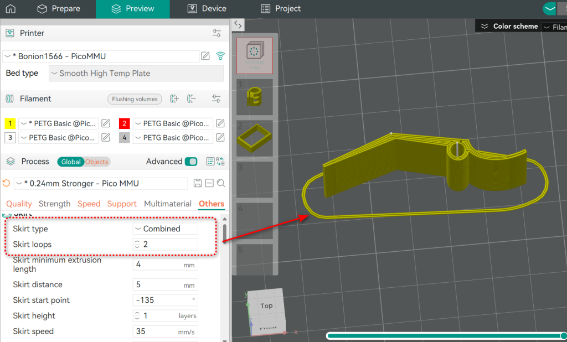This screenshot has height=342, width=567.
Task: Click the icon right of save preset
Action: tap(209, 183)
